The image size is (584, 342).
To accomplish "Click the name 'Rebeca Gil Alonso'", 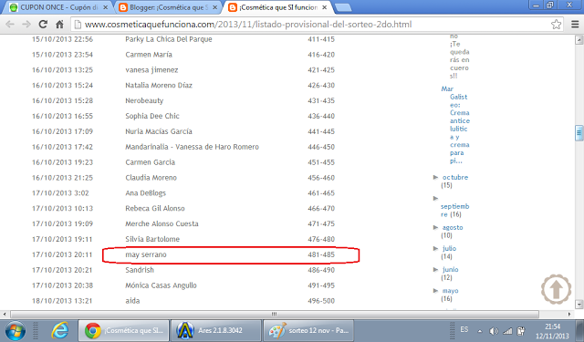I will 155,208.
